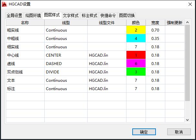The image size is (196, 140).
Task: Switch to the 图层切换 tab
Action: 127,15
